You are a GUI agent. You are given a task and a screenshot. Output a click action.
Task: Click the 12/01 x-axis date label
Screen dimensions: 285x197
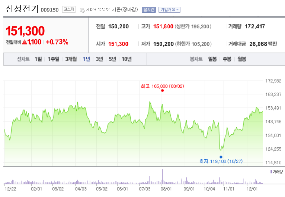[x=252, y=189]
